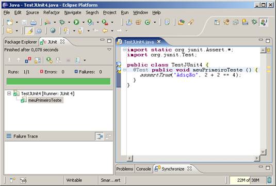Viewport: 276px width, 186px height.
Task: Close the JUnit view tab
Action: (62, 42)
